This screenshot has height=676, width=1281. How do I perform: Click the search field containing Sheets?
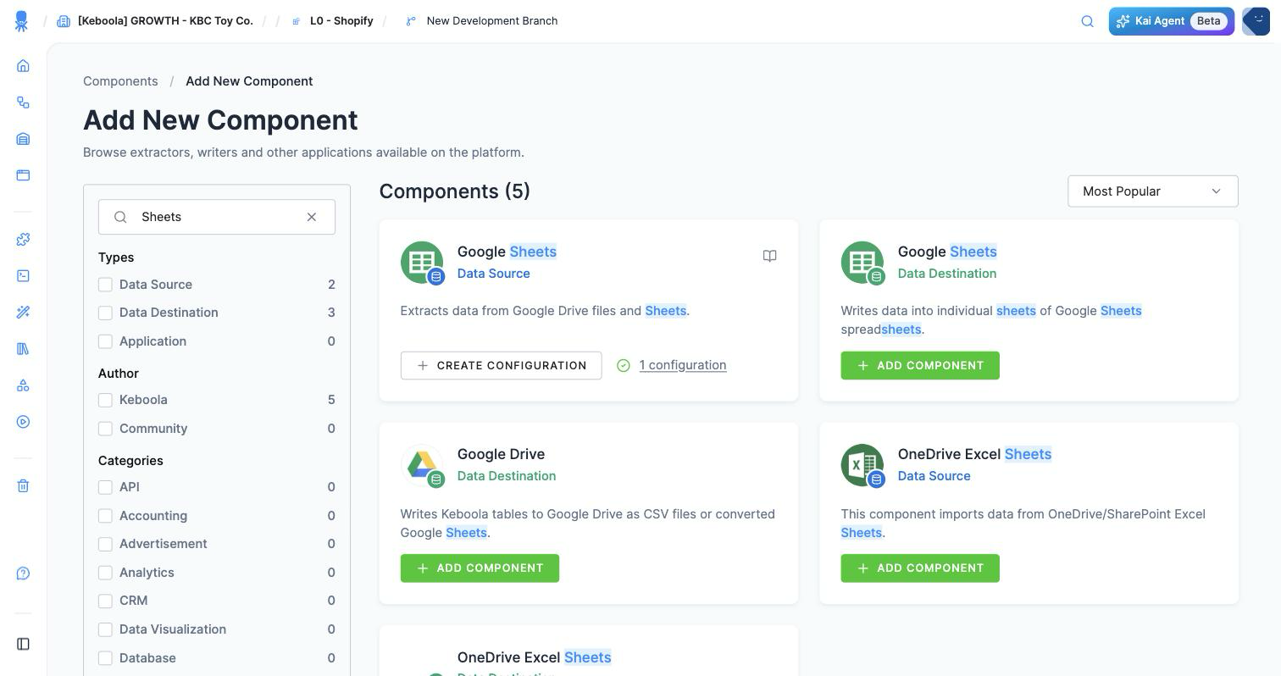(217, 217)
